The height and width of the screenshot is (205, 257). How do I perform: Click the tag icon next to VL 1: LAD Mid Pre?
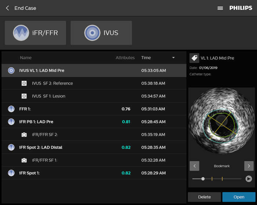click(x=194, y=58)
